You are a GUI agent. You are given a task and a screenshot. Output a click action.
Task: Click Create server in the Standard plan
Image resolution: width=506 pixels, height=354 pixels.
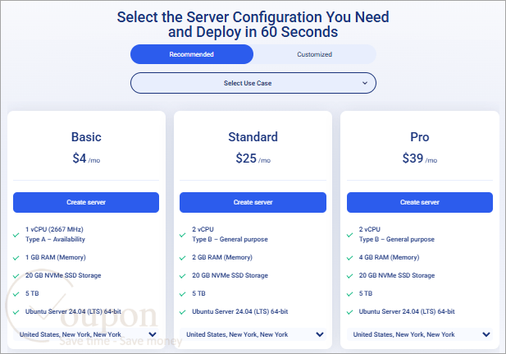[253, 202]
